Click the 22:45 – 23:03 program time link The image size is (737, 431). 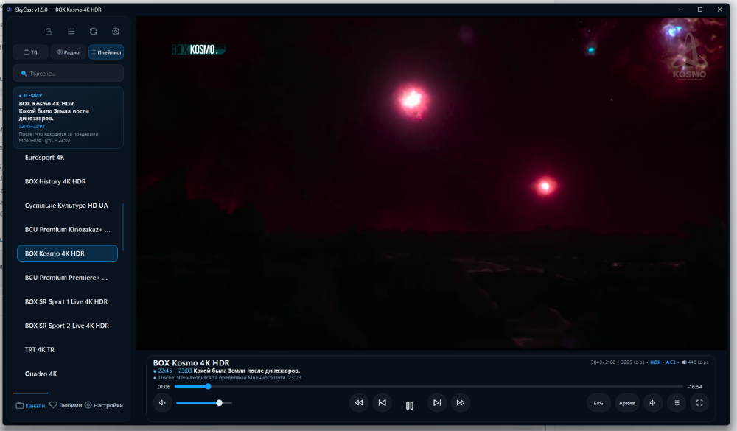[x=175, y=371]
